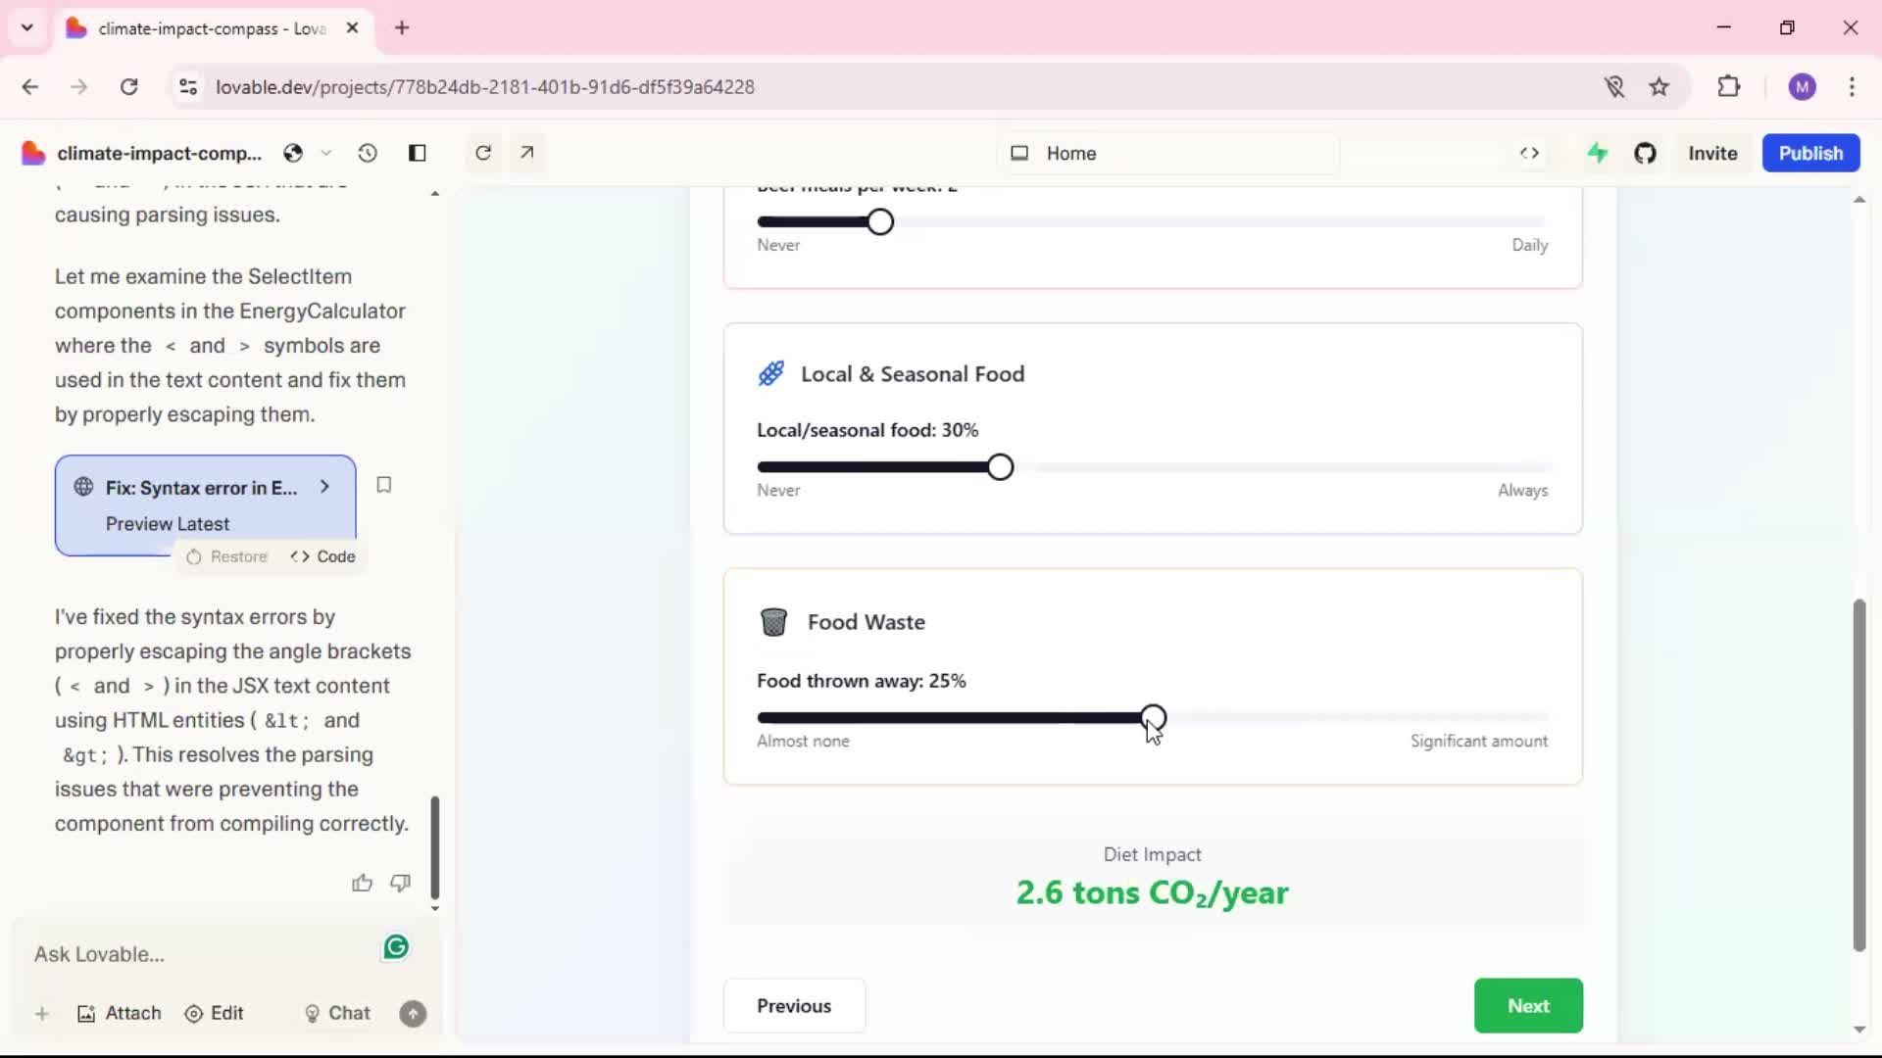Click the Home route field
Viewport: 1882px width, 1058px height.
pos(1168,153)
